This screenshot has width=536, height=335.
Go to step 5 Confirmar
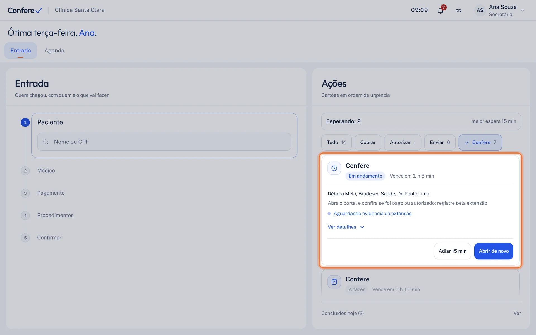coord(49,238)
